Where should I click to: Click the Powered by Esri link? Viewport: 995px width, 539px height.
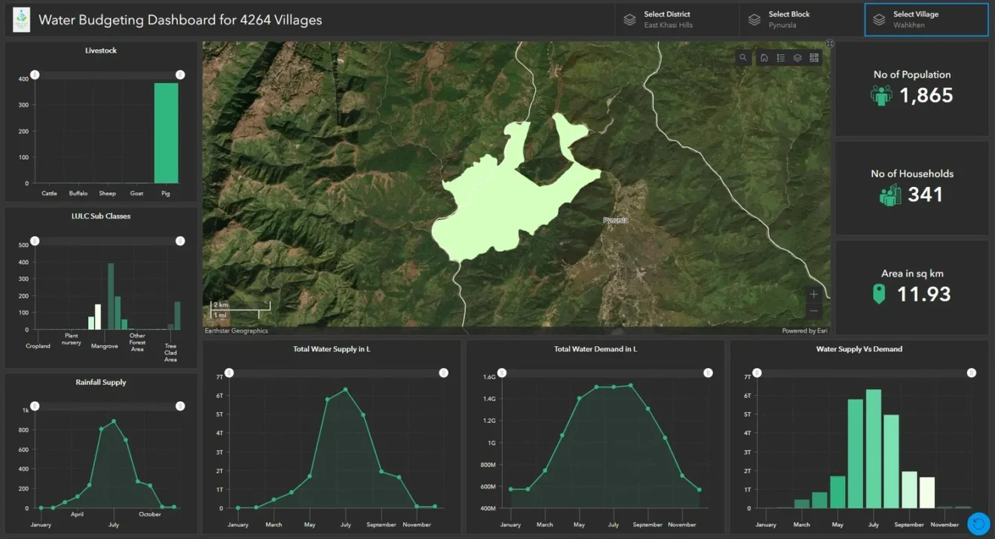pyautogui.click(x=804, y=331)
